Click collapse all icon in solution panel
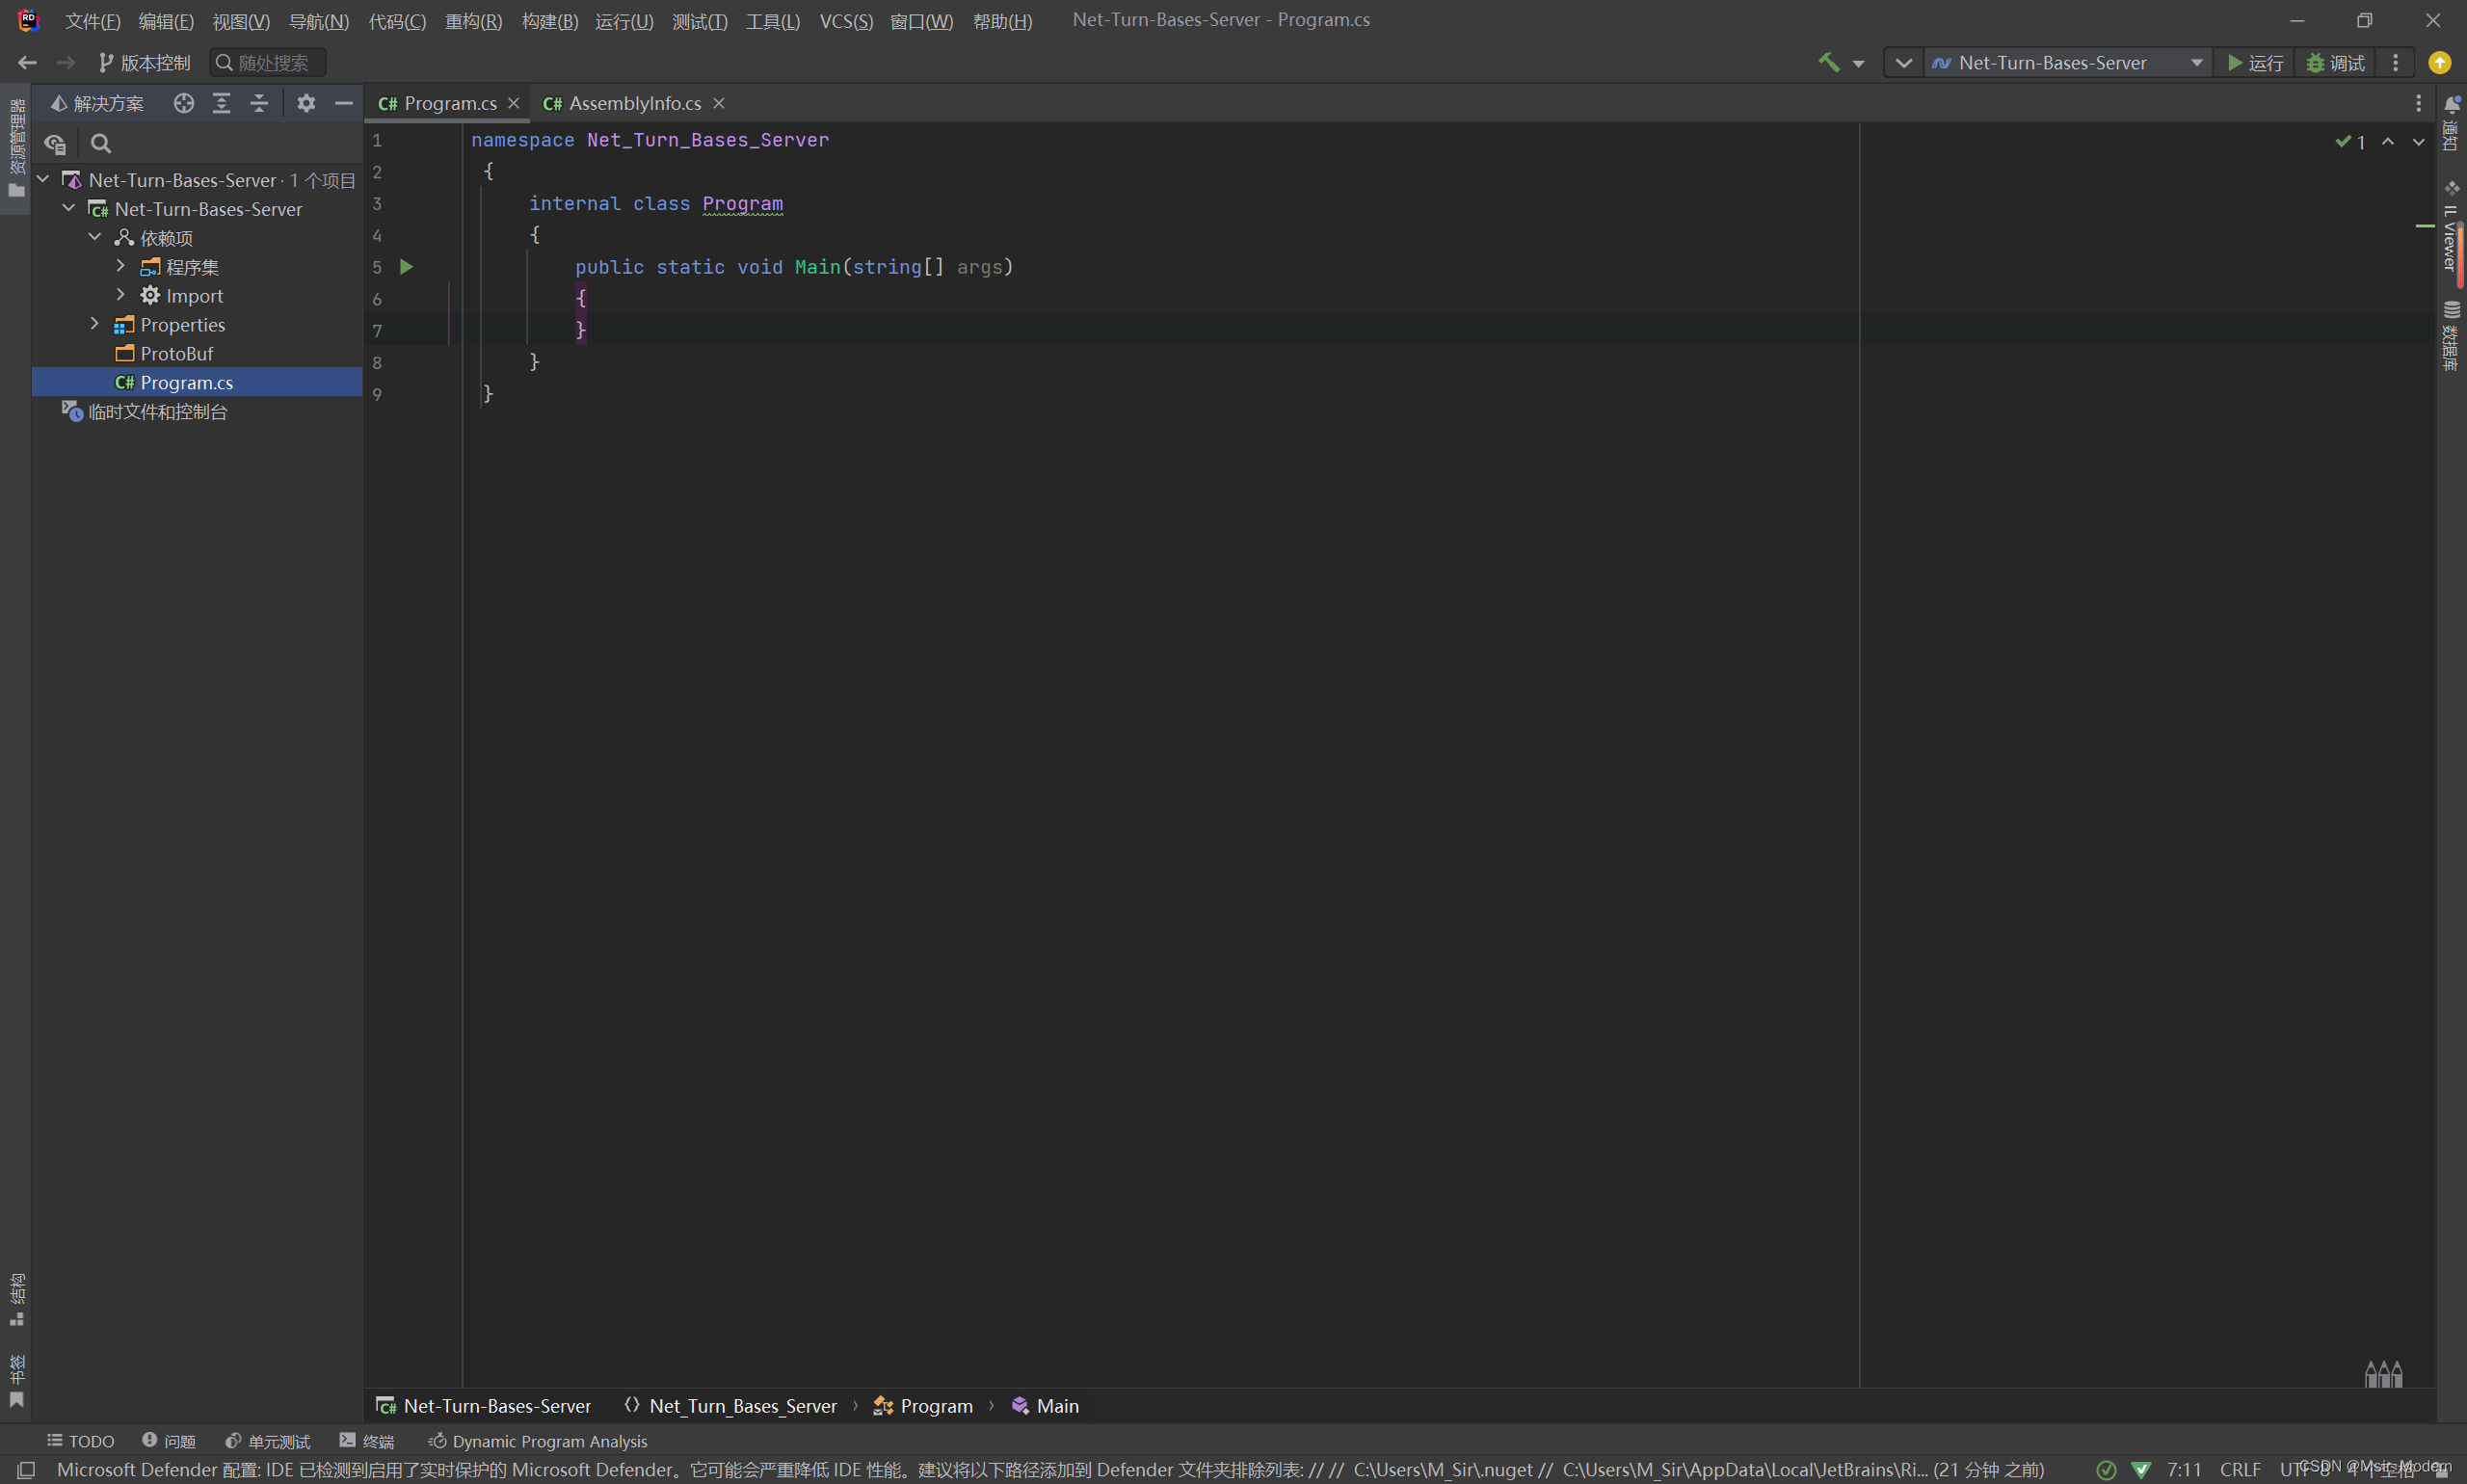Image resolution: width=2467 pixels, height=1484 pixels. (259, 103)
